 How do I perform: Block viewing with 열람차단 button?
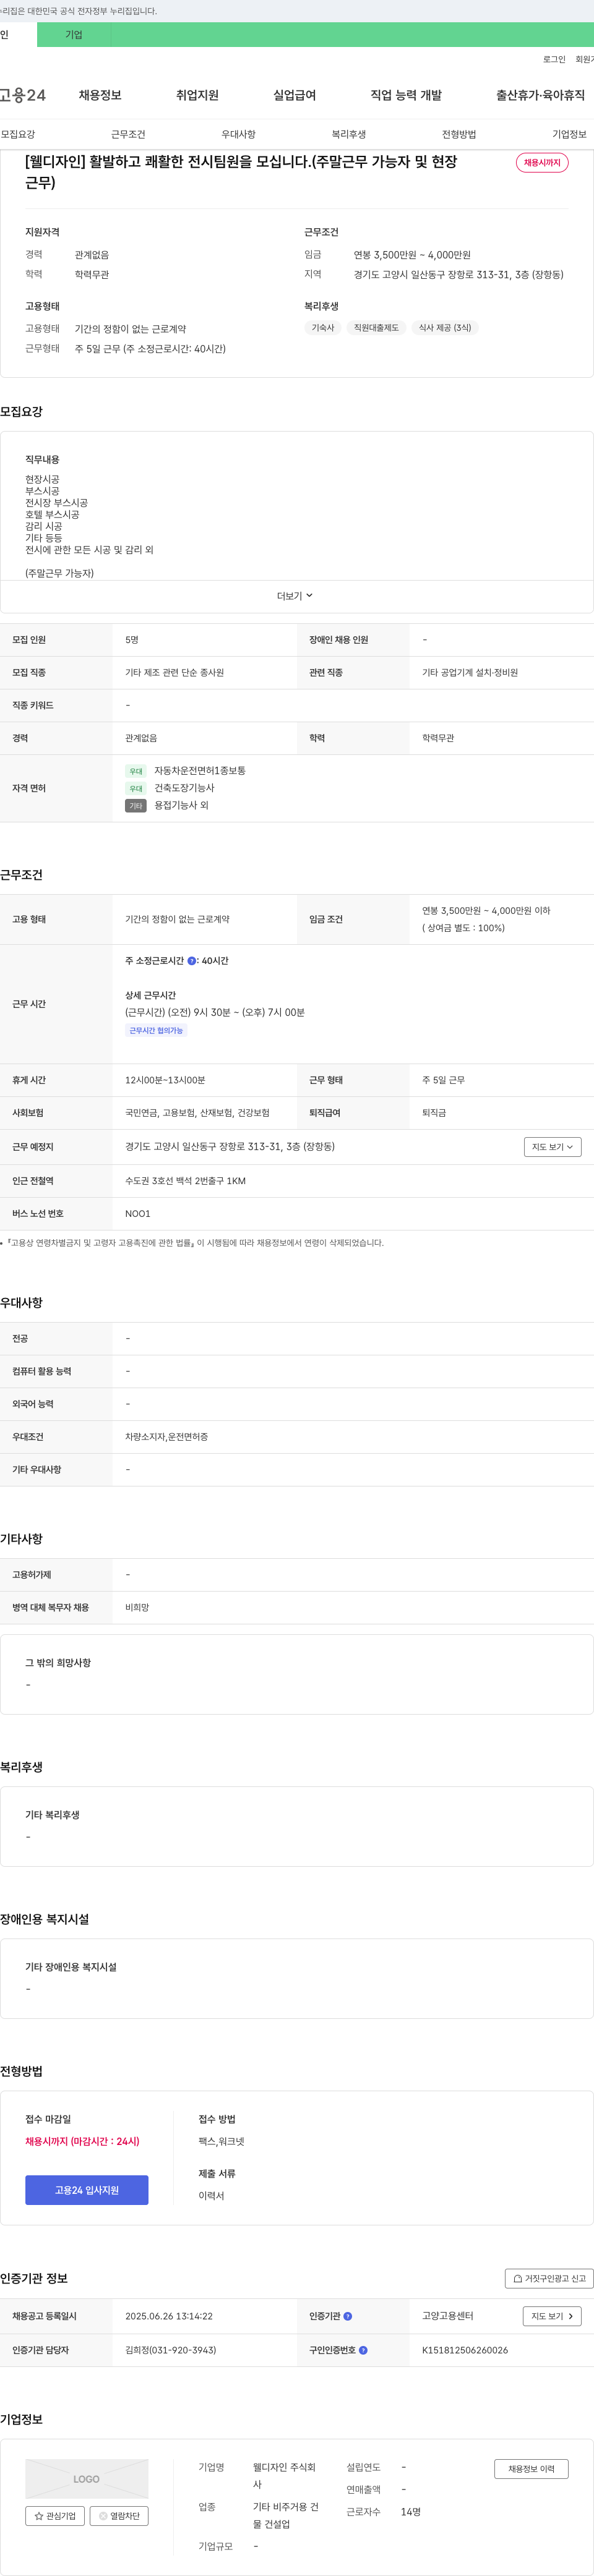[120, 2516]
